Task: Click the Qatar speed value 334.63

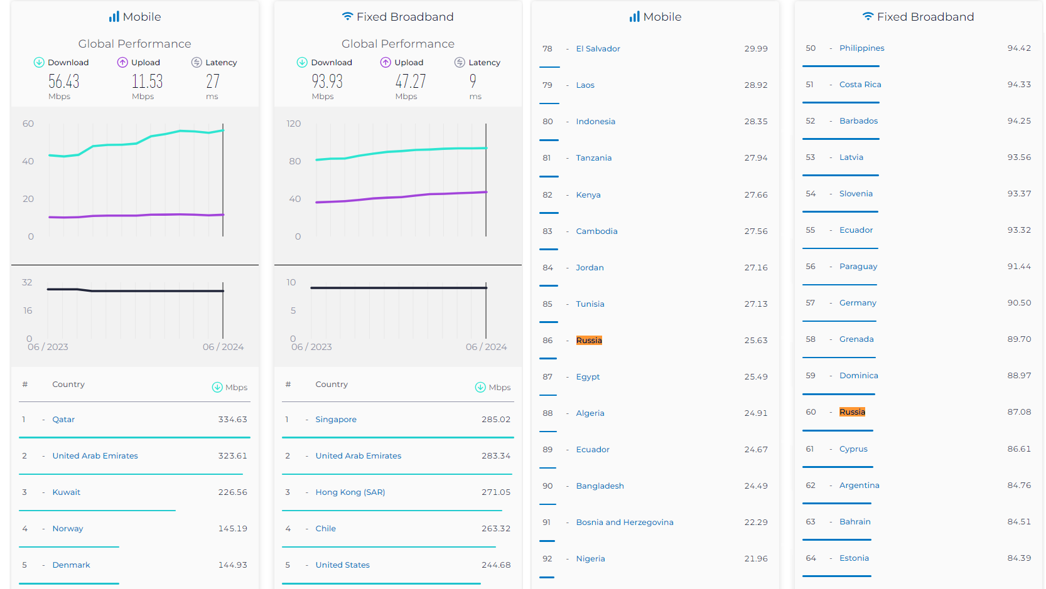Action: tap(233, 420)
